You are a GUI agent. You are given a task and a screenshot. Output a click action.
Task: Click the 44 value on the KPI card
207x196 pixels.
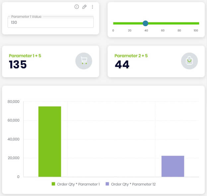122,65
